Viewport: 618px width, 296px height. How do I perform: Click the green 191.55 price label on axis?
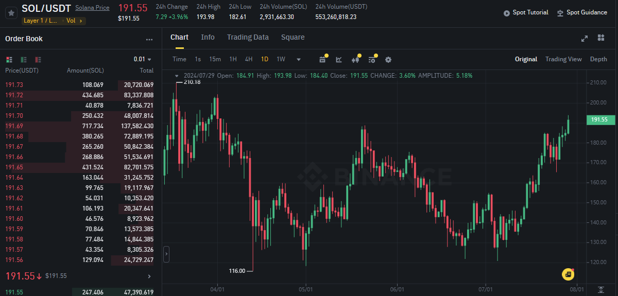point(600,119)
